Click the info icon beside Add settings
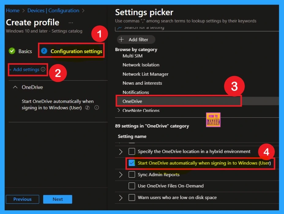The width and height of the screenshot is (284, 214). pos(43,69)
